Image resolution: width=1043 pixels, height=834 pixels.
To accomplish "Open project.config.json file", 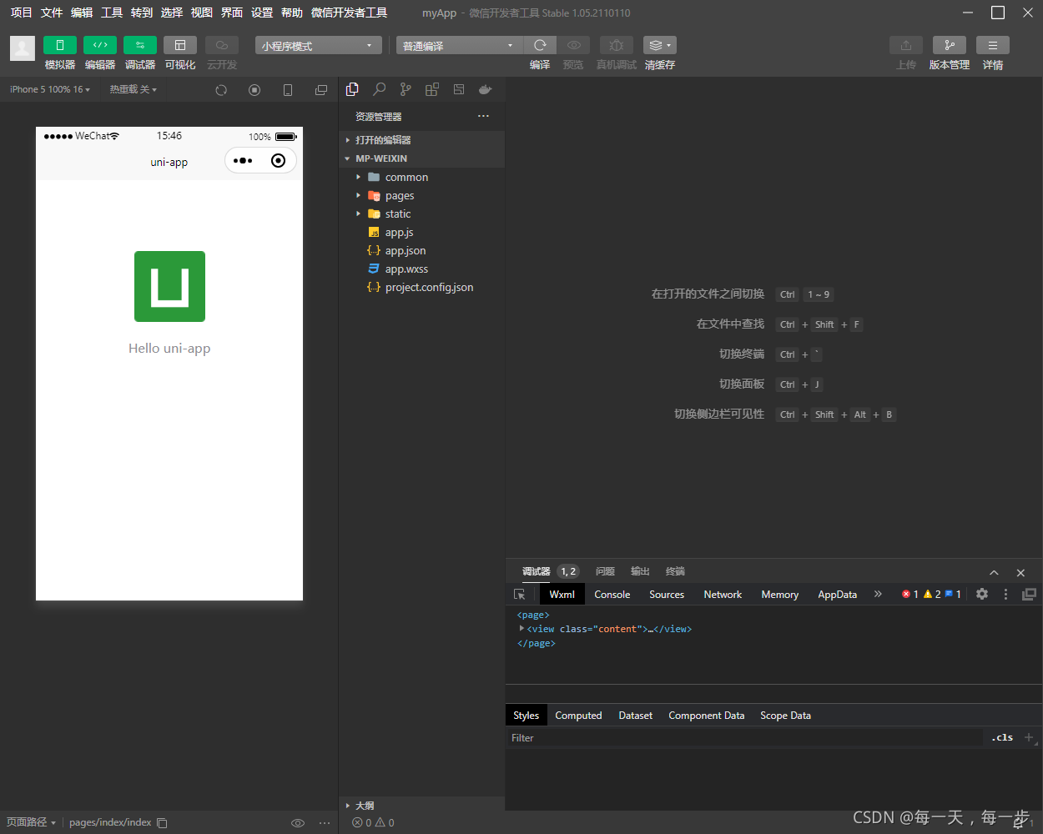I will point(421,287).
